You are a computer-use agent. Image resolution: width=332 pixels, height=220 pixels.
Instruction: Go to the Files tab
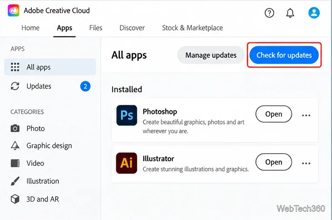96,28
